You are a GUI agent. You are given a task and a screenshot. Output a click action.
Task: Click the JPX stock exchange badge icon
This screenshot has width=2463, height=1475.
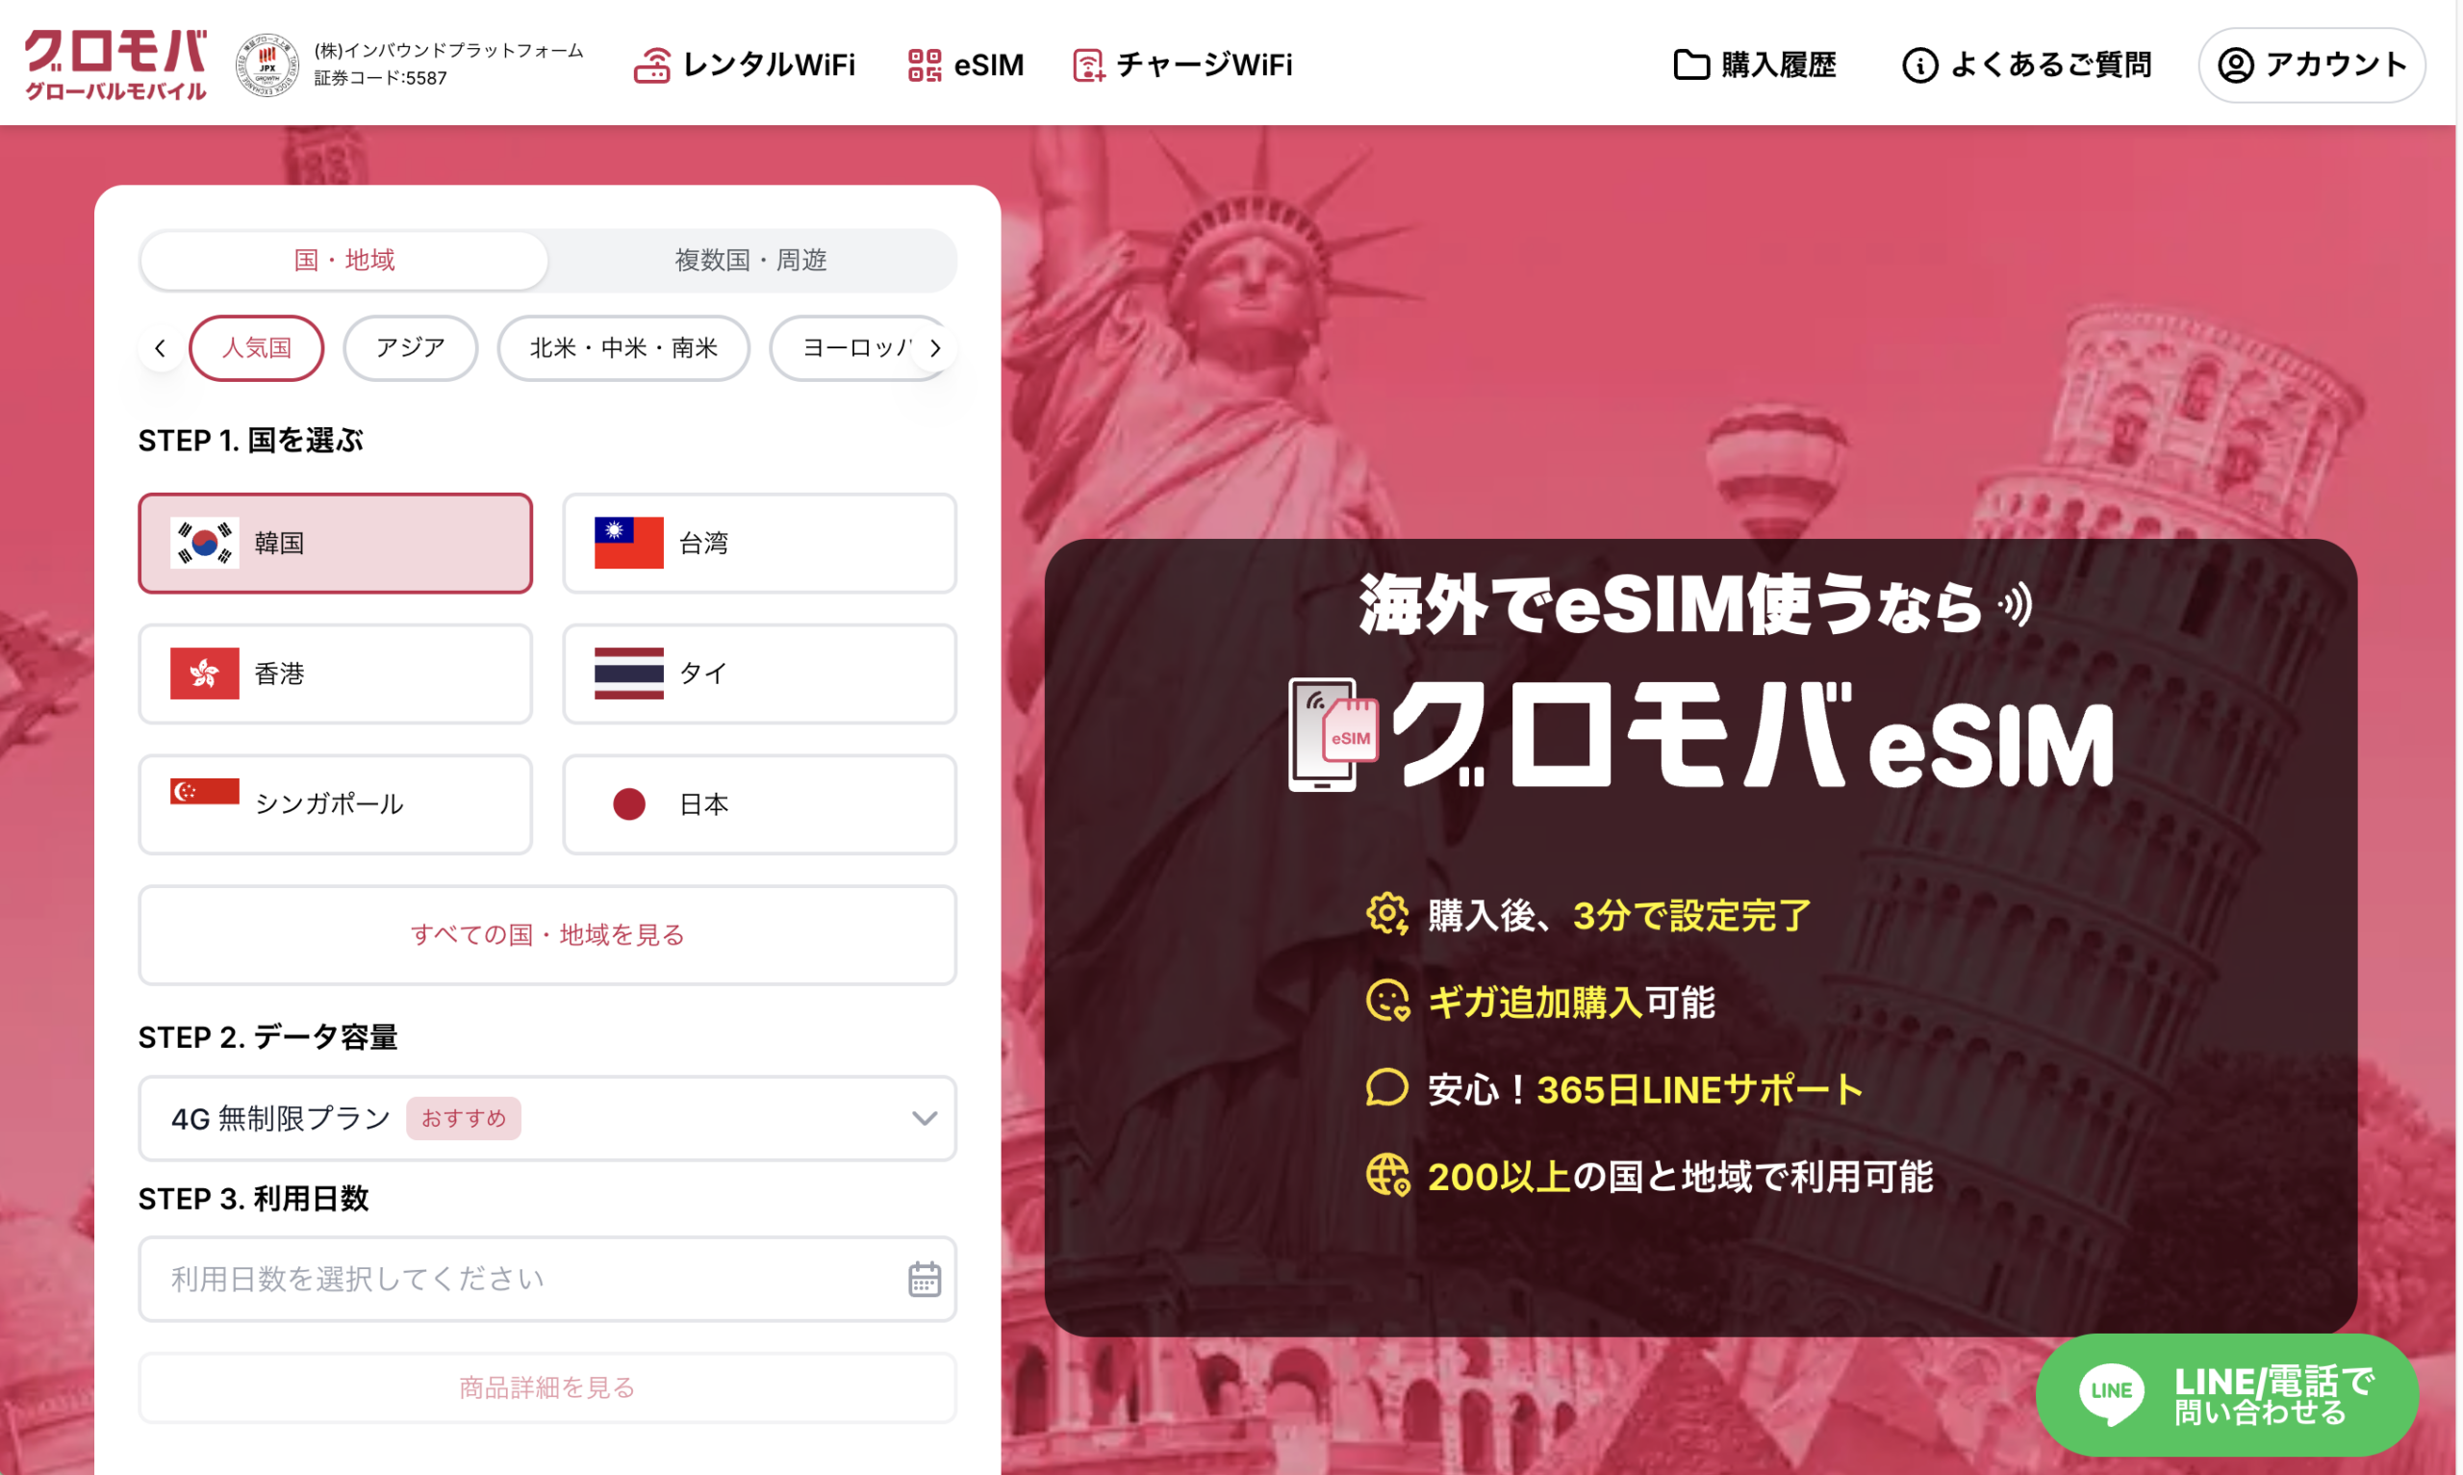click(x=267, y=65)
